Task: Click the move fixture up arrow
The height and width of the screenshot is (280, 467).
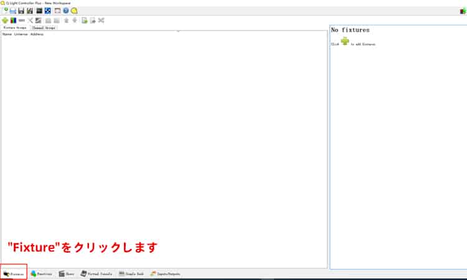Action: click(67, 21)
